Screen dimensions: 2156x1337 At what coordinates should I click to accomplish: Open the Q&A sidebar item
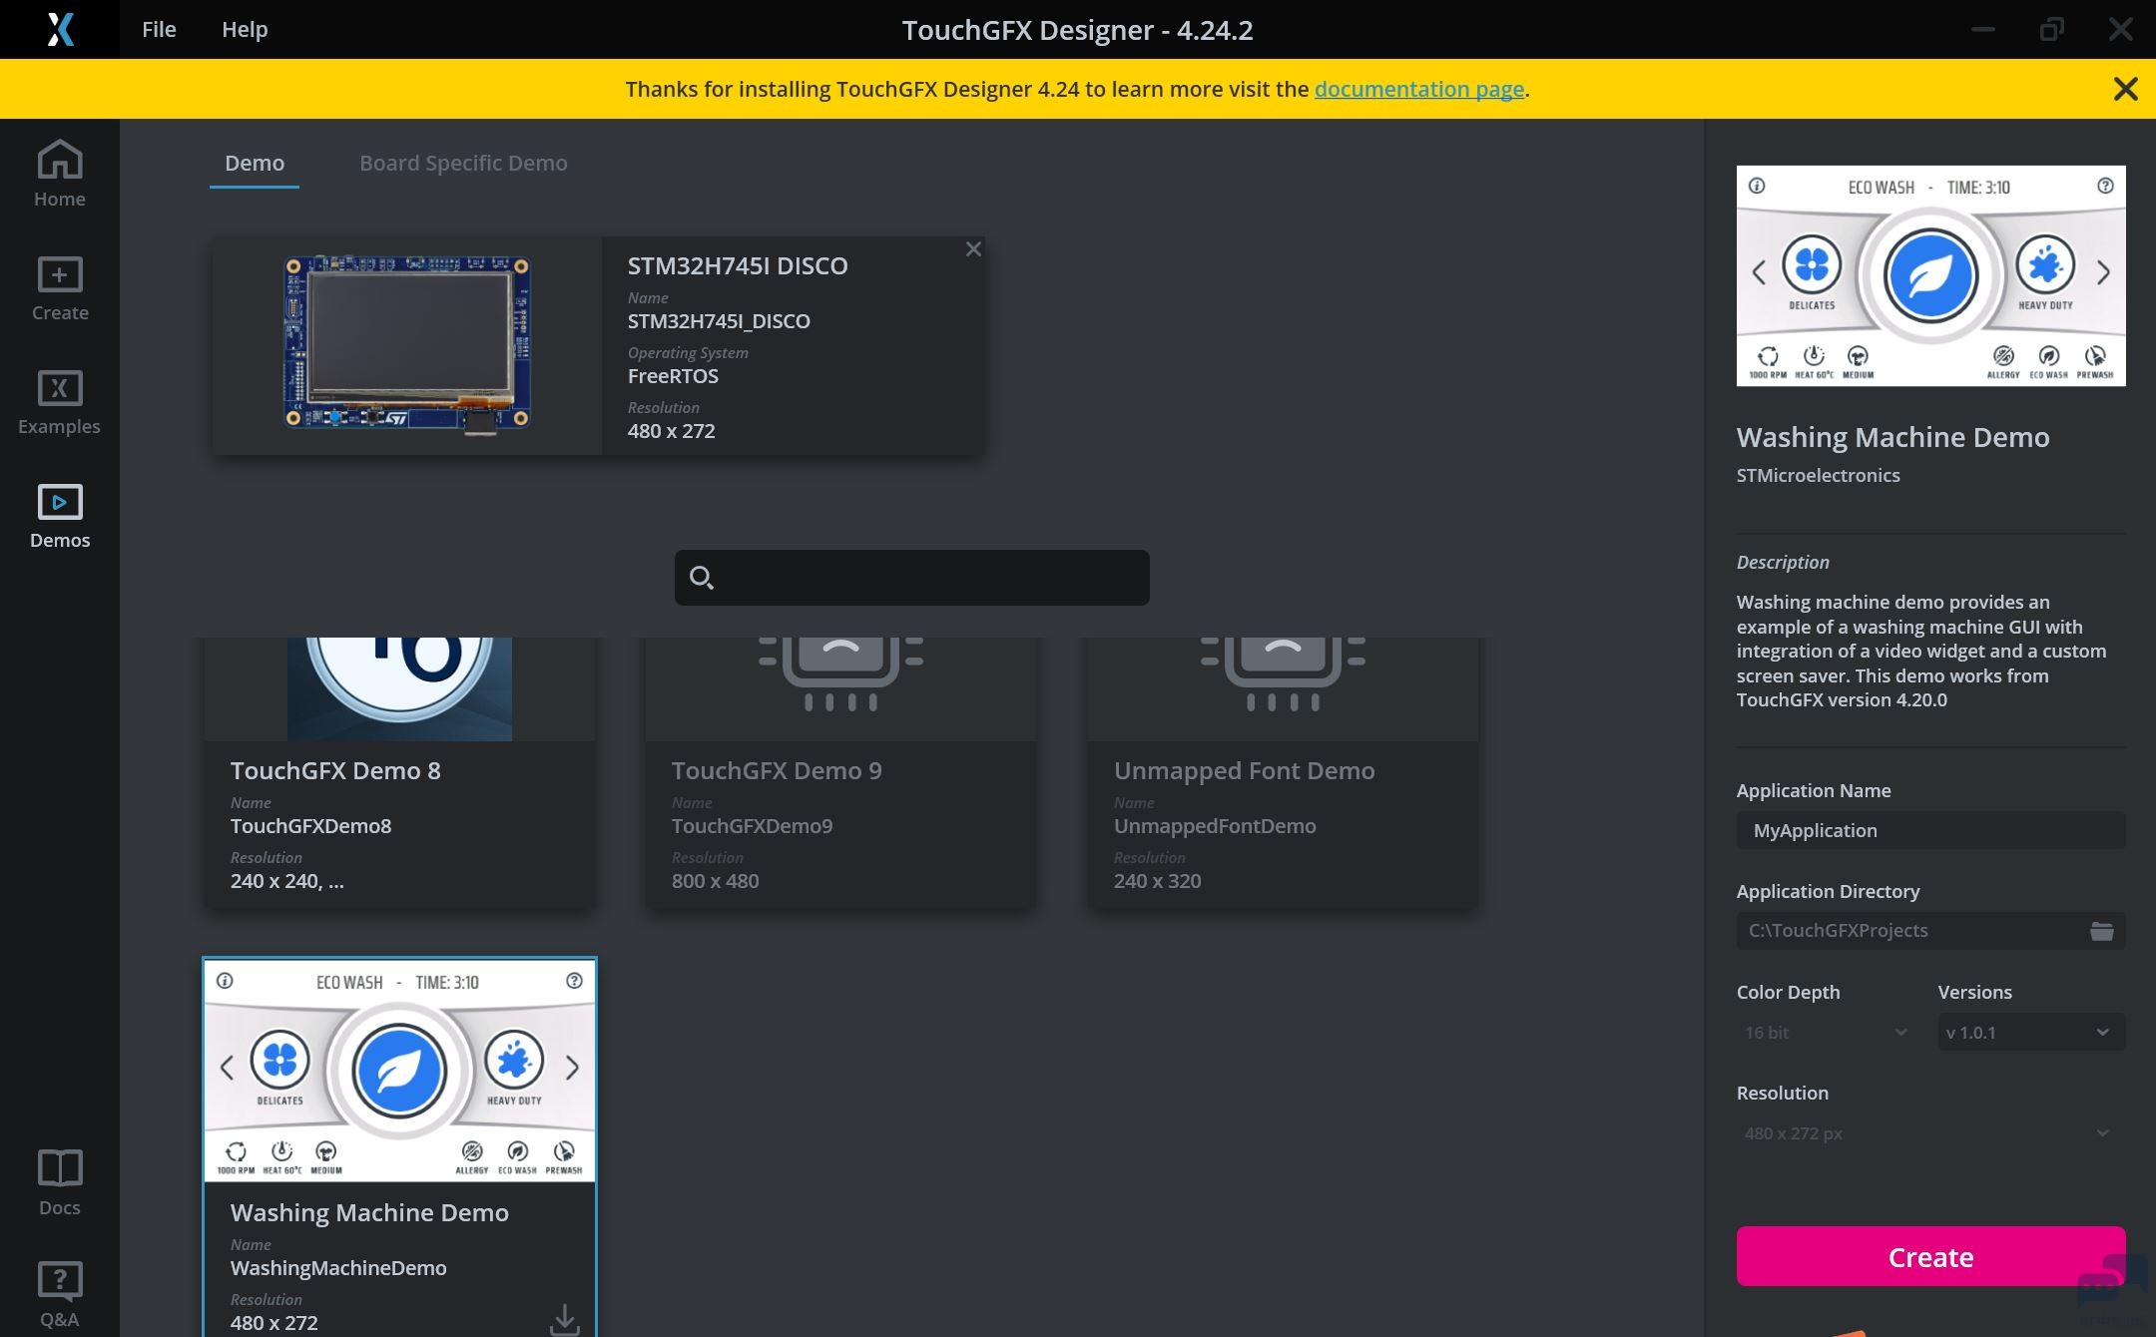click(x=59, y=1294)
